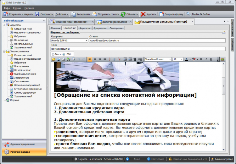Switch to Иванов Иван Иванович tab
The height and width of the screenshot is (164, 236).
71,22
